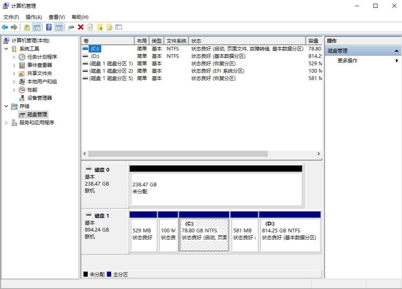This screenshot has height=289, width=402.
Task: Click the checklist settings toolbar icon
Action: pos(119,27)
